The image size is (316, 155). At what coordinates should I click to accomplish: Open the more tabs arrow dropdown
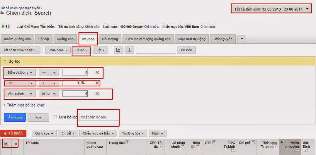click(x=242, y=39)
